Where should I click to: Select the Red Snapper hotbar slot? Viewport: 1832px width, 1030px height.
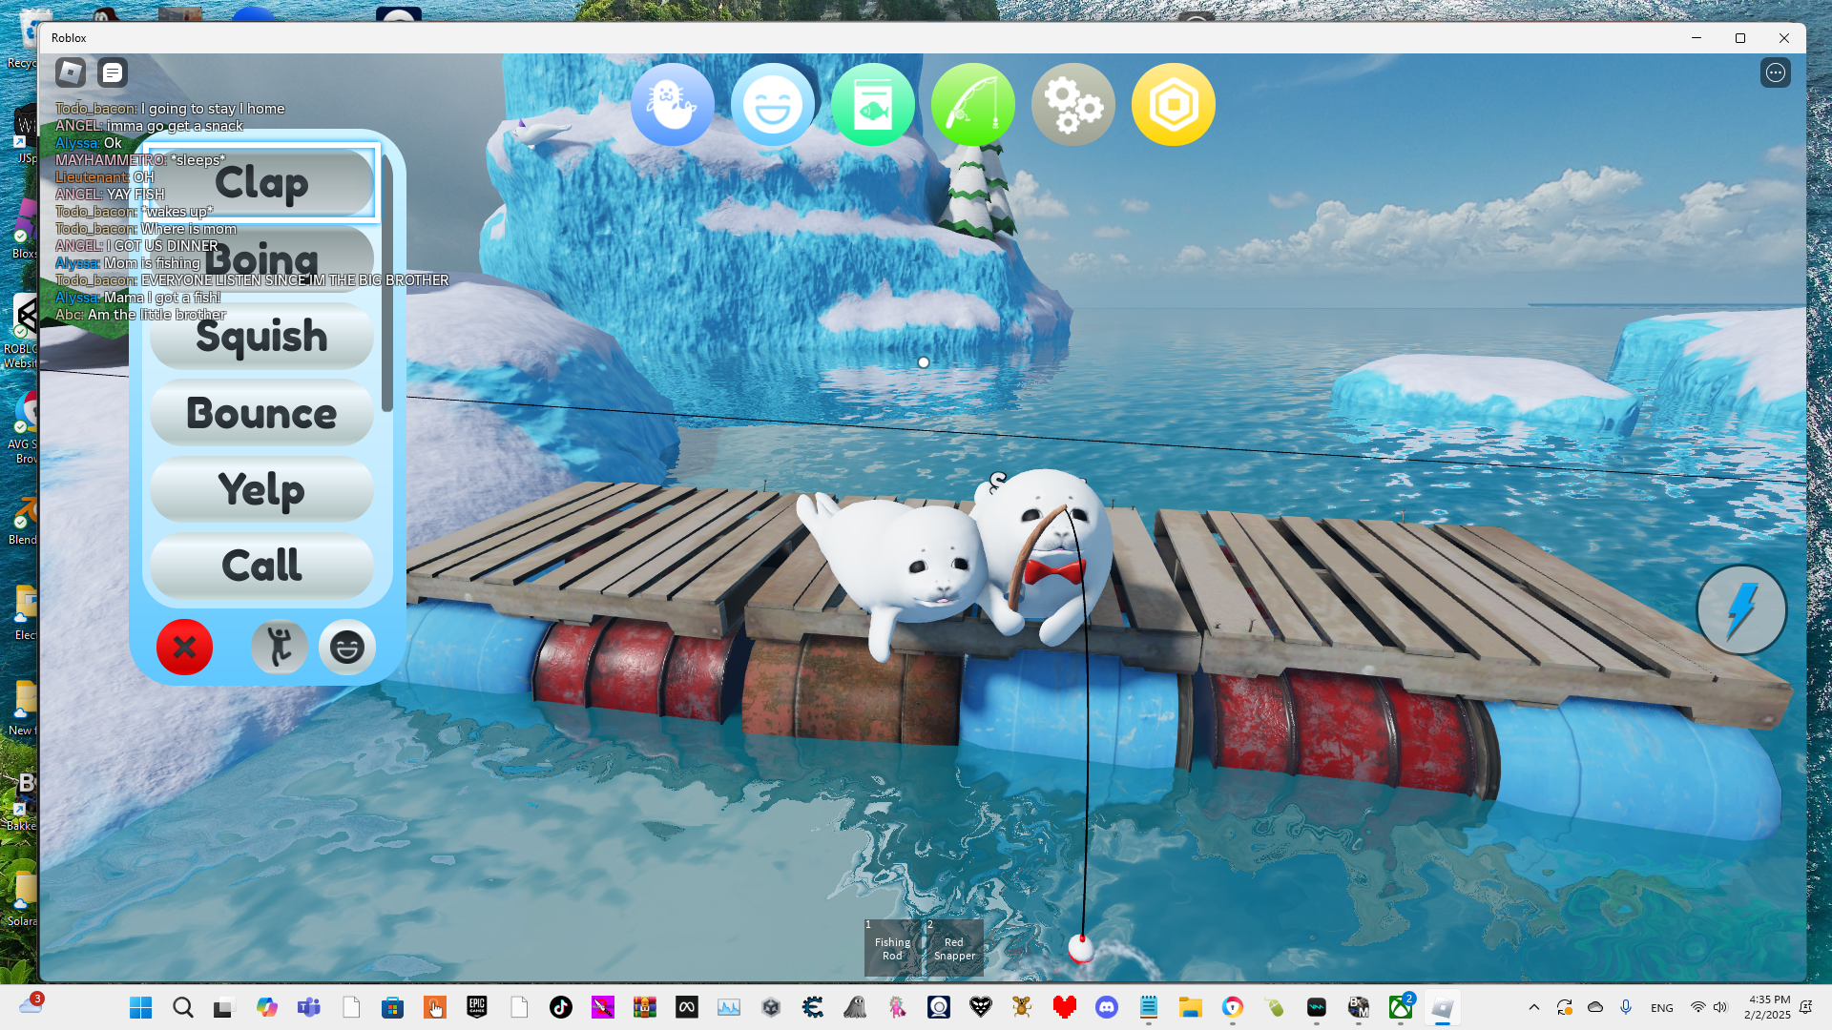[954, 948]
